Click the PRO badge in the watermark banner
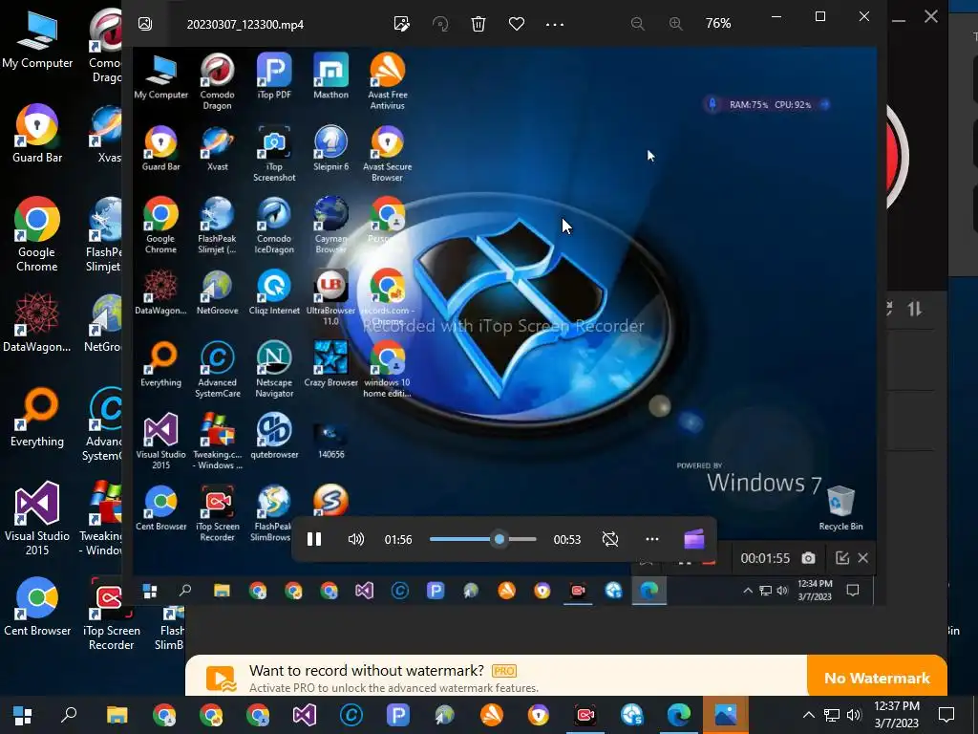Screen dimensions: 978x734 click(x=504, y=671)
